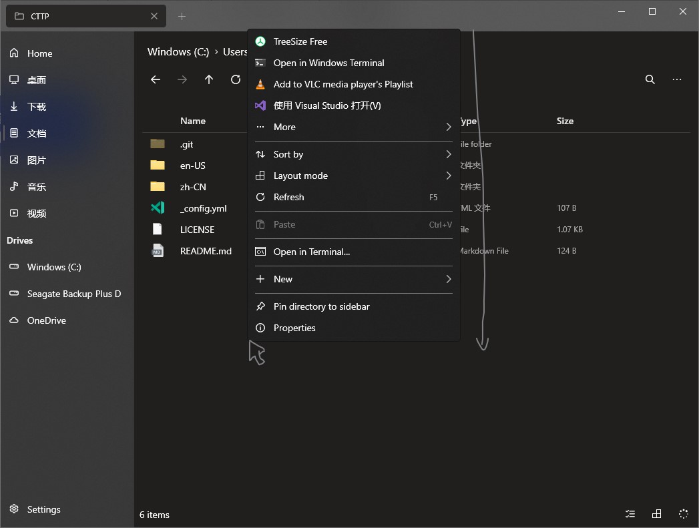The width and height of the screenshot is (699, 528).
Task: Navigate up one directory level
Action: tap(209, 79)
